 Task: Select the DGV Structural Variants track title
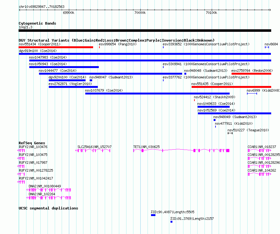(117, 40)
